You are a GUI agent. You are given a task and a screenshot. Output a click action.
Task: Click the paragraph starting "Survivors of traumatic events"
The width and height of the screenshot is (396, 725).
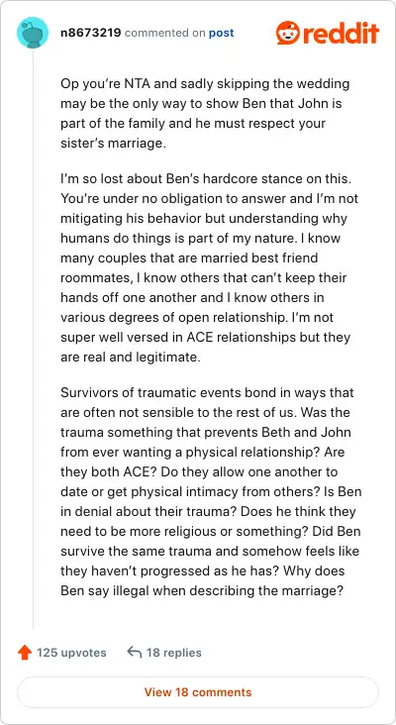[x=211, y=492]
